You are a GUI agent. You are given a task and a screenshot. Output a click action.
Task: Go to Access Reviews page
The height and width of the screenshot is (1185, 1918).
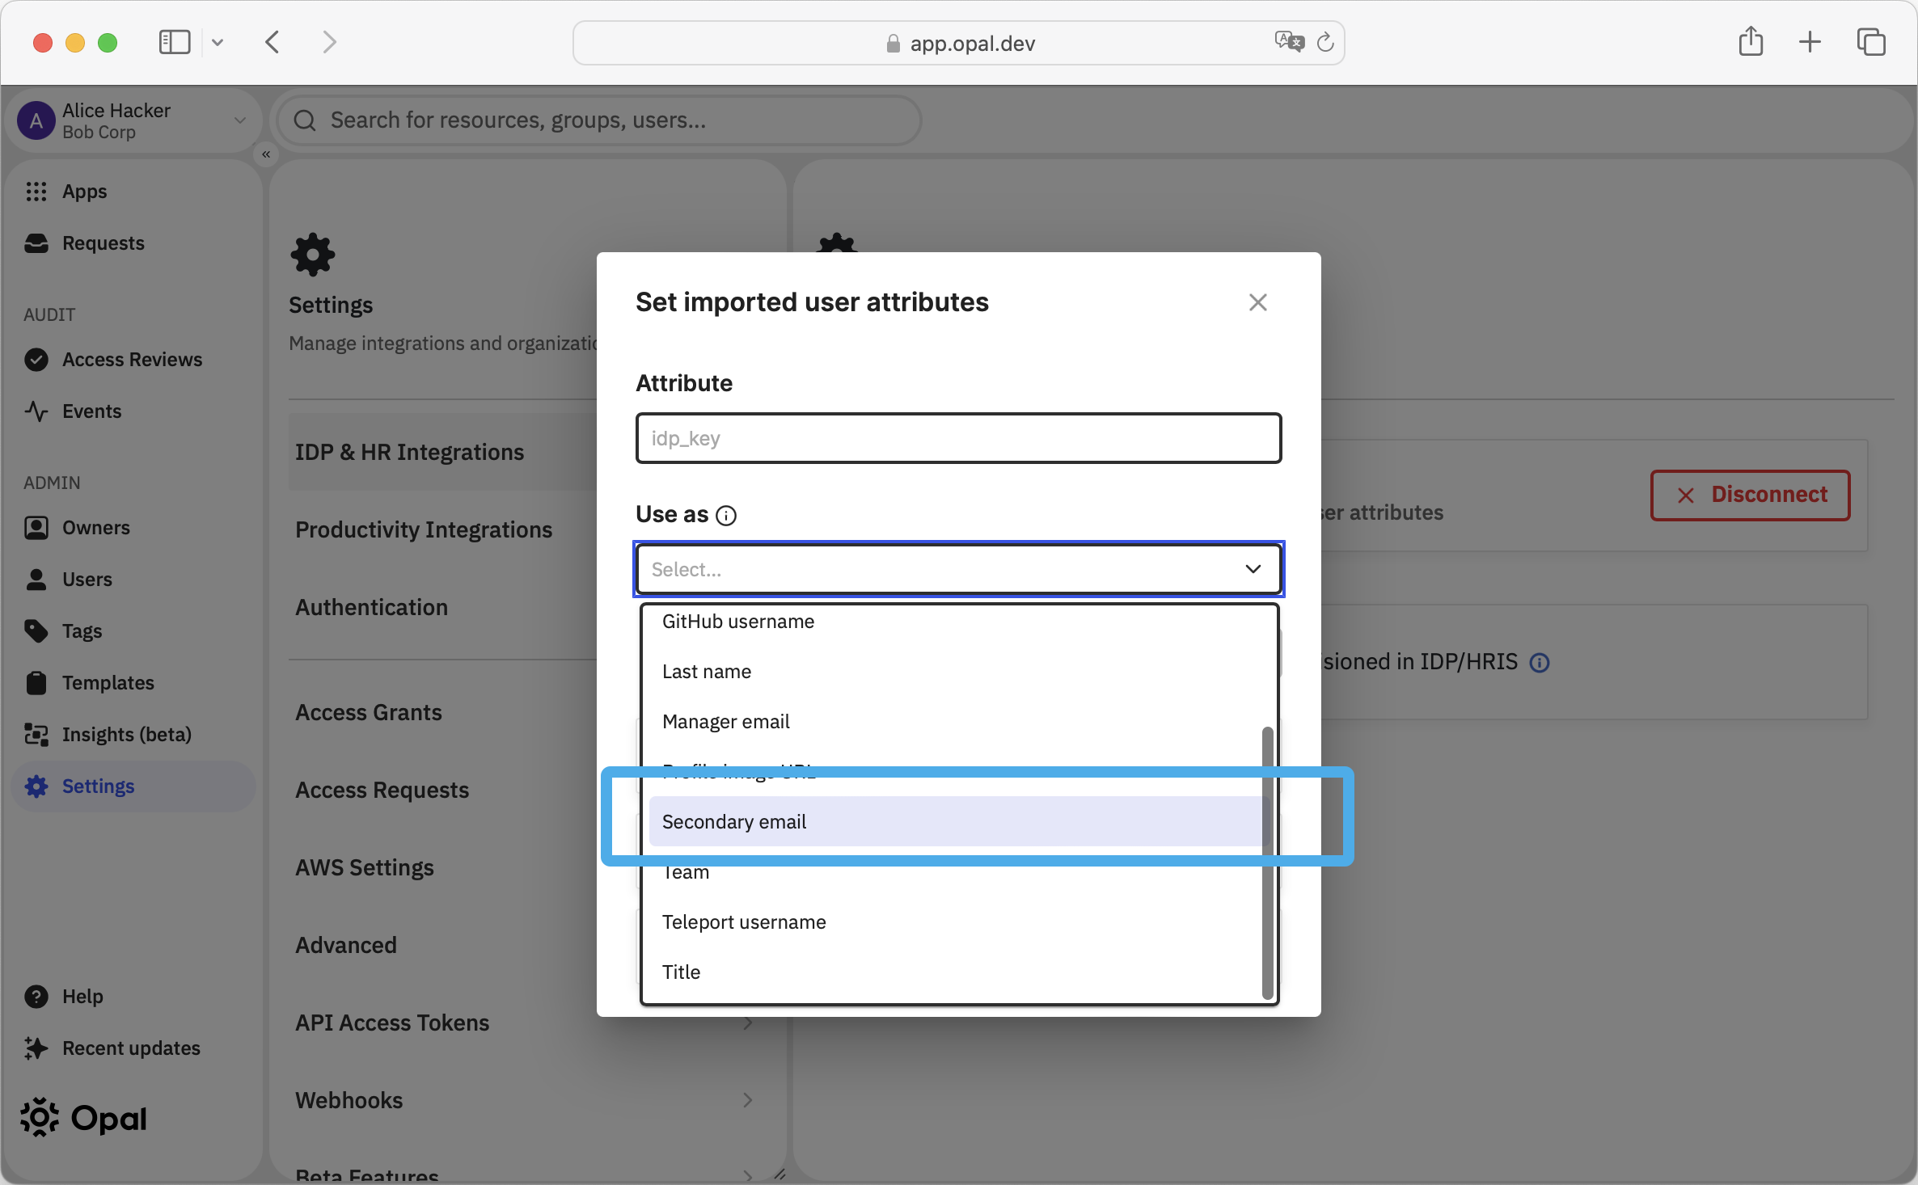[132, 360]
